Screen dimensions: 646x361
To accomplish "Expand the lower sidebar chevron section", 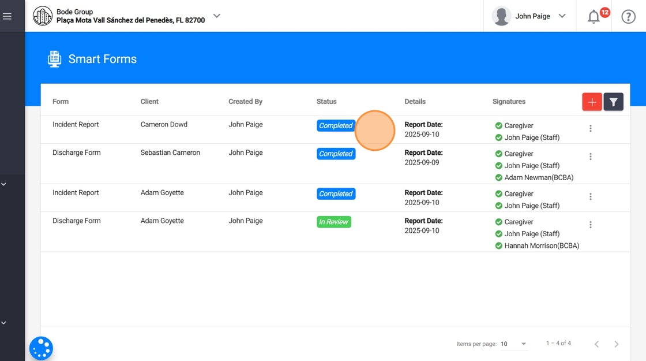I will point(3,323).
